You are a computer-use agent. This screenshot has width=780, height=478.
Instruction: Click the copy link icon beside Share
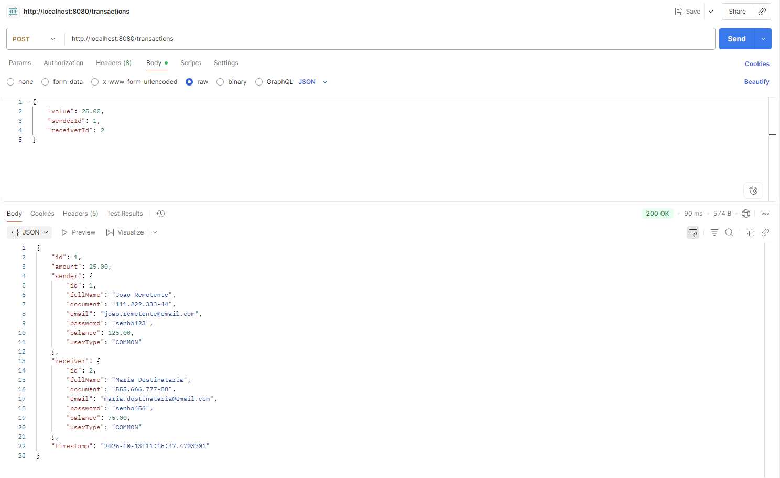[x=762, y=12]
